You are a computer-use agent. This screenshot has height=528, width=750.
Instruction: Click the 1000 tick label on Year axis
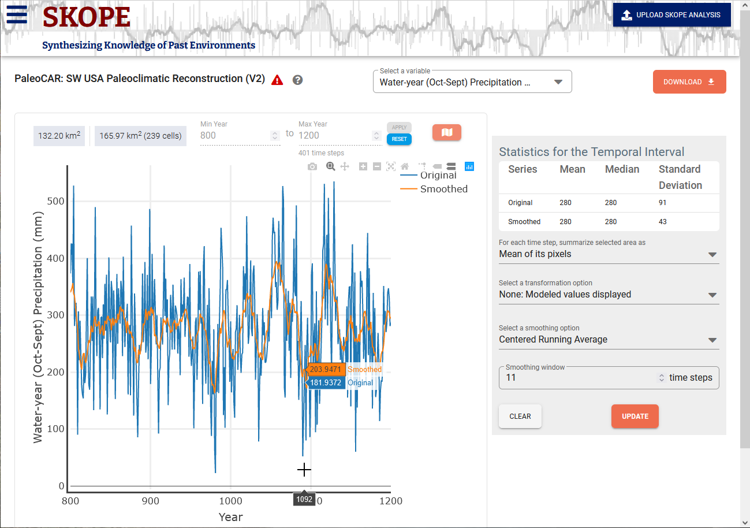click(x=230, y=501)
